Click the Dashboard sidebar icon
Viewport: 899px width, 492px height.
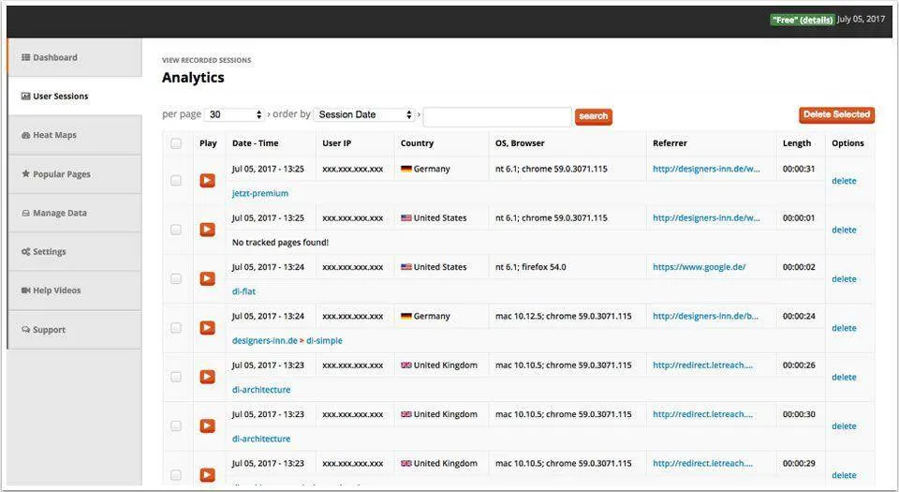tap(26, 58)
